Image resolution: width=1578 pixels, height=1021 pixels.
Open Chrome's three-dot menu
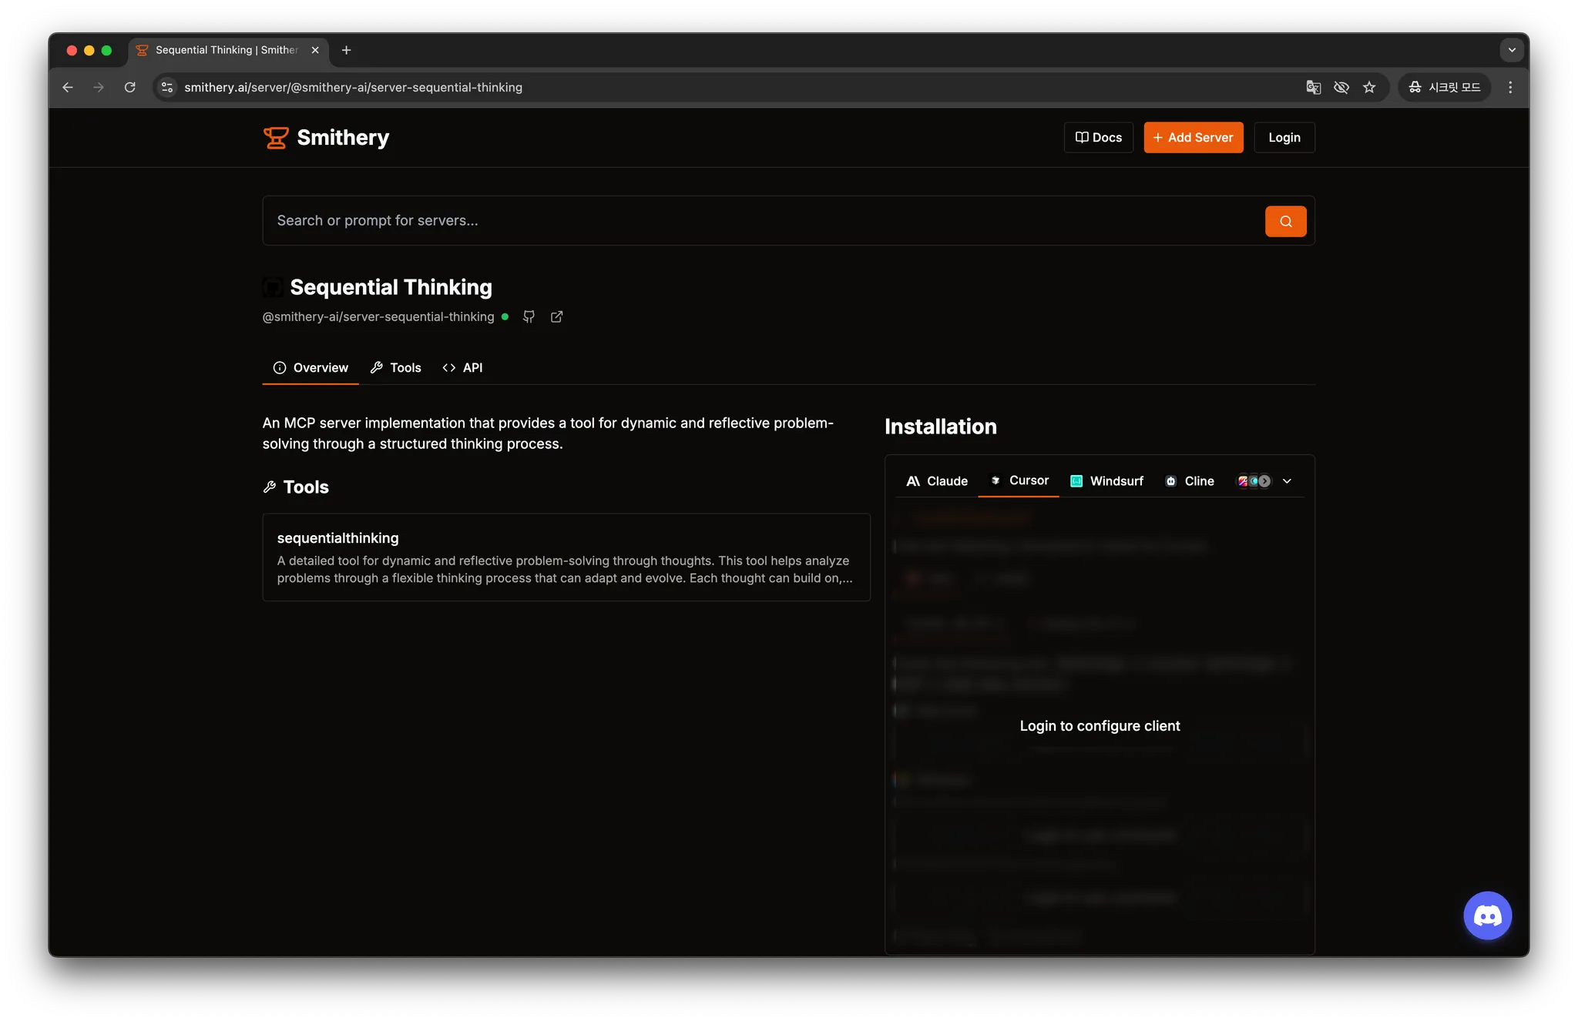(x=1510, y=88)
